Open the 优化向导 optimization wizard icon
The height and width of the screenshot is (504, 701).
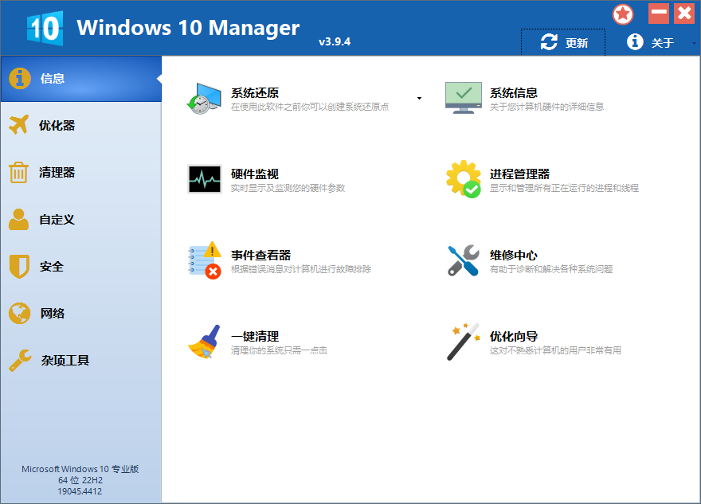click(x=463, y=341)
